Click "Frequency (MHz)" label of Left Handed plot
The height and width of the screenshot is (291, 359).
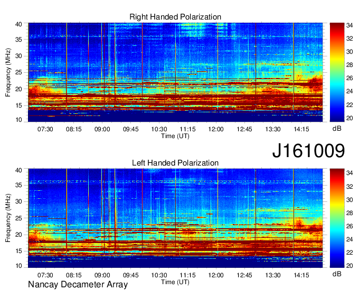click(x=8, y=218)
